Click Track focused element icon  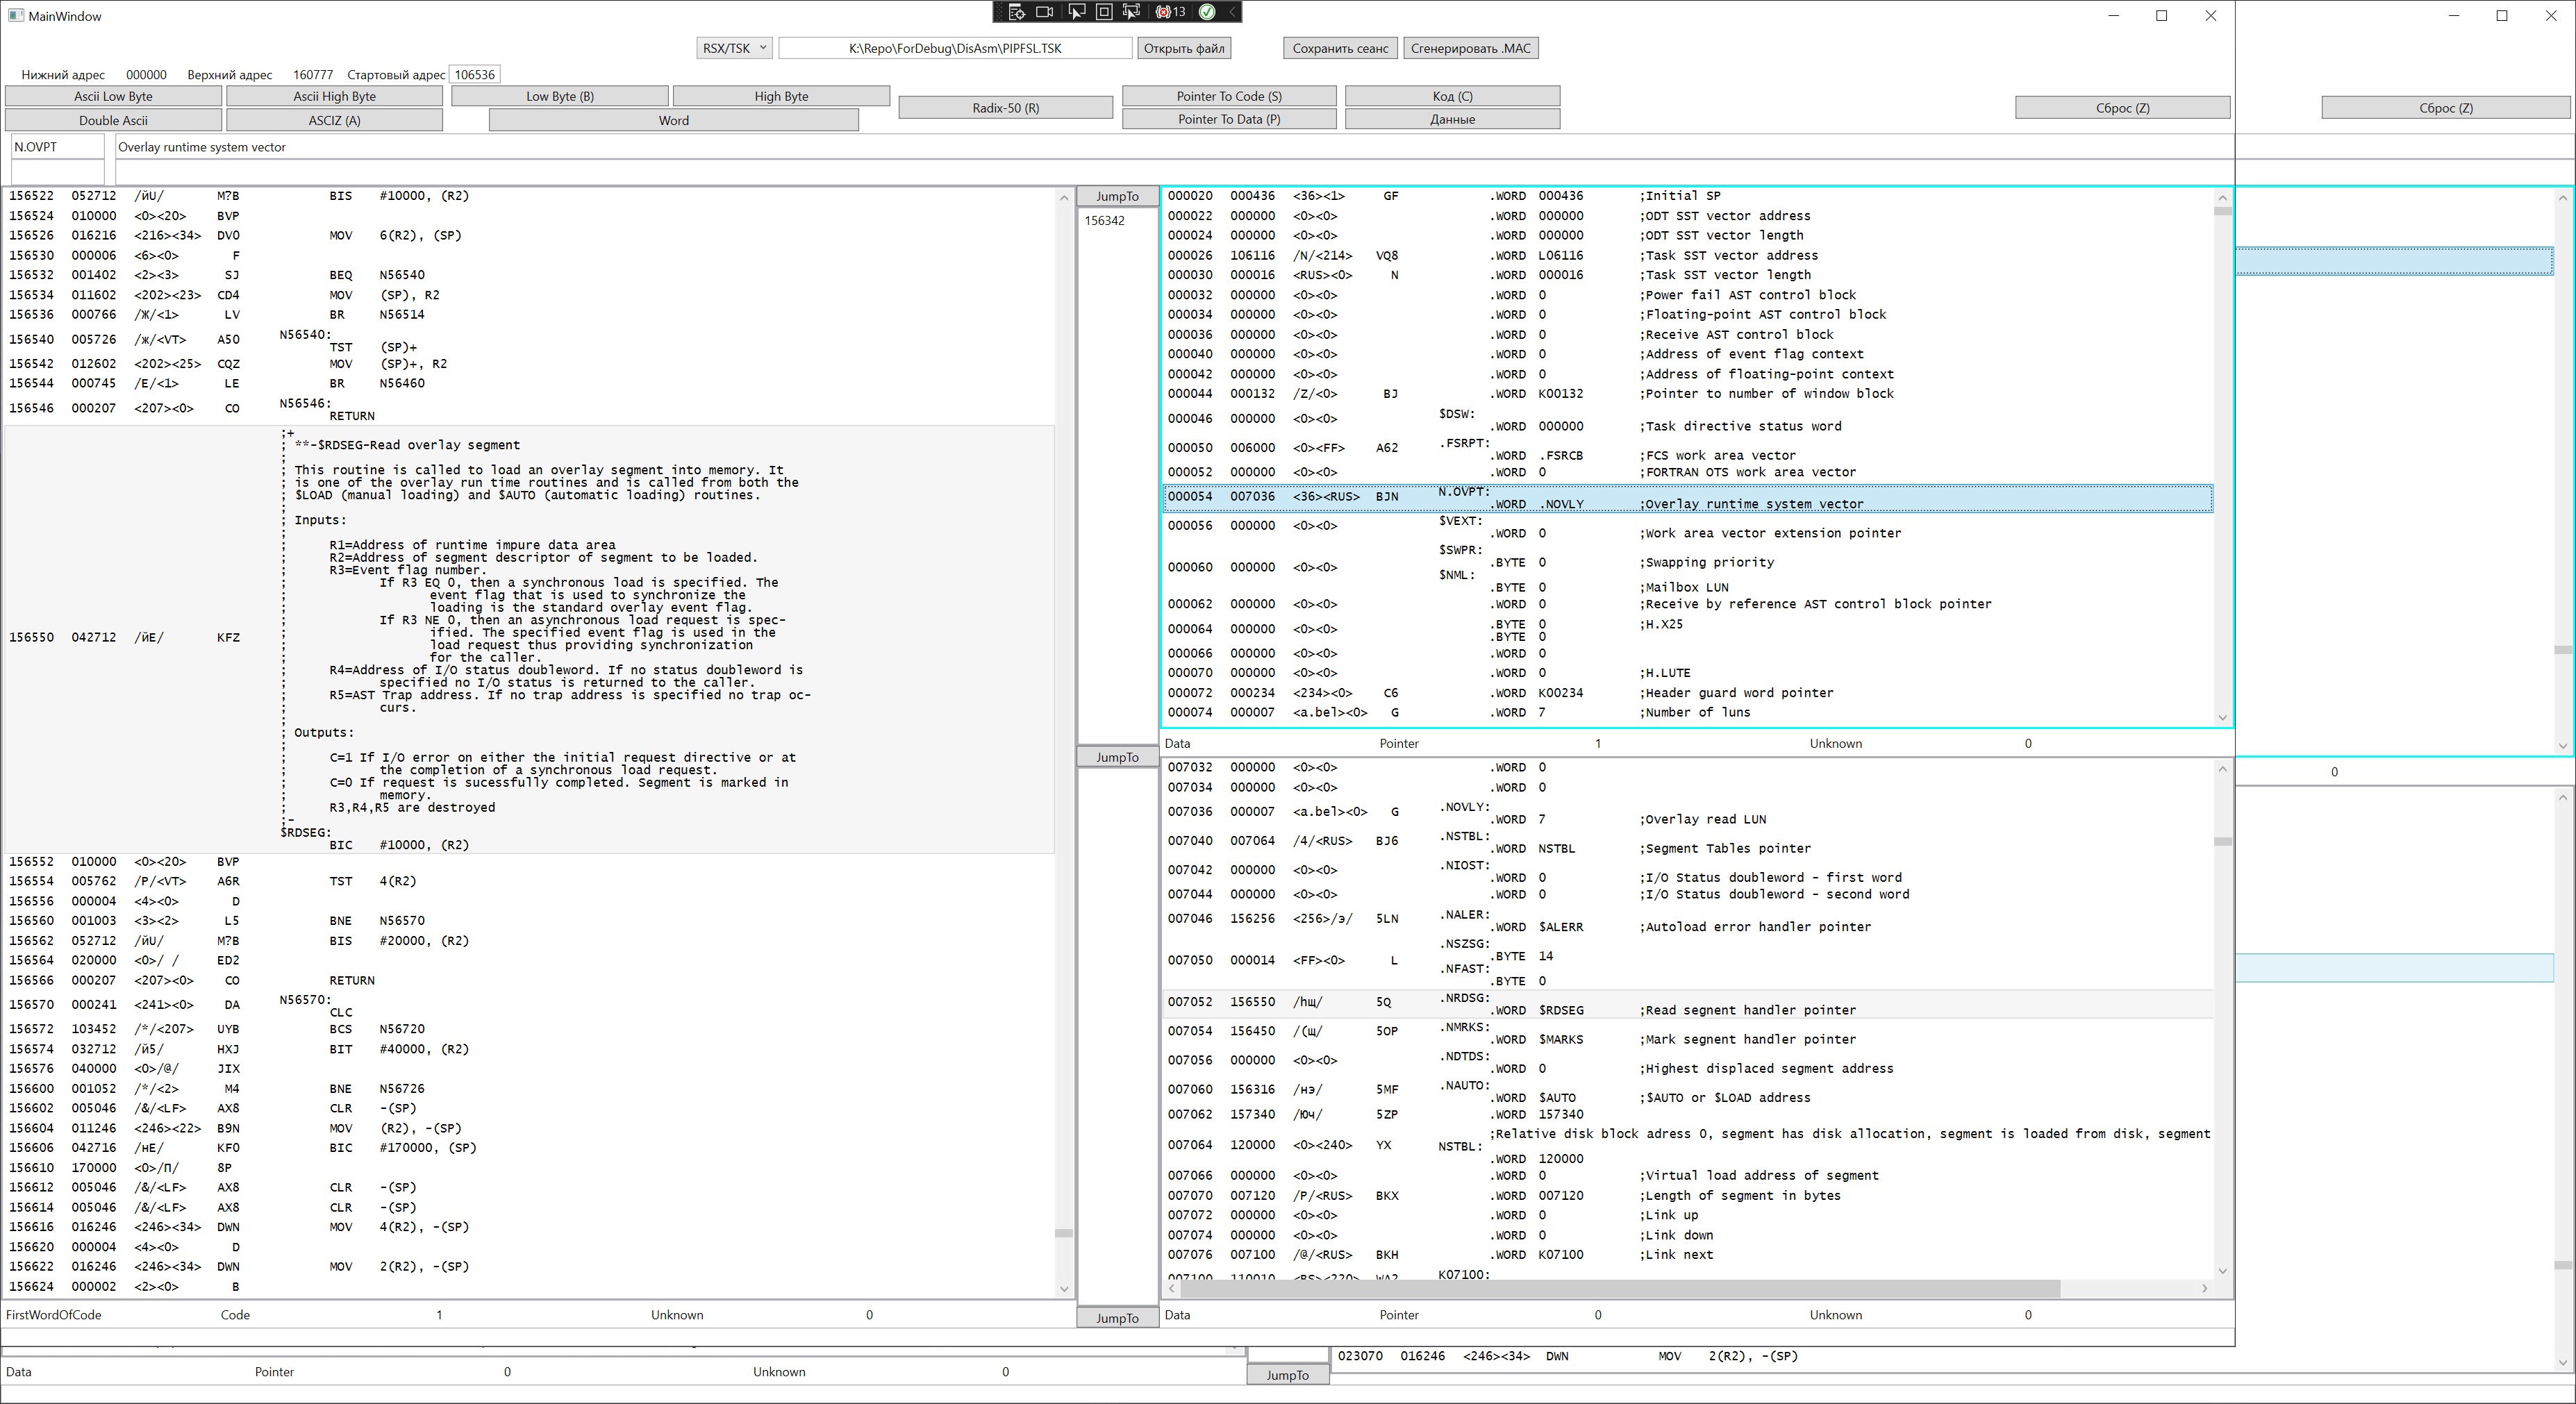pos(1132,12)
